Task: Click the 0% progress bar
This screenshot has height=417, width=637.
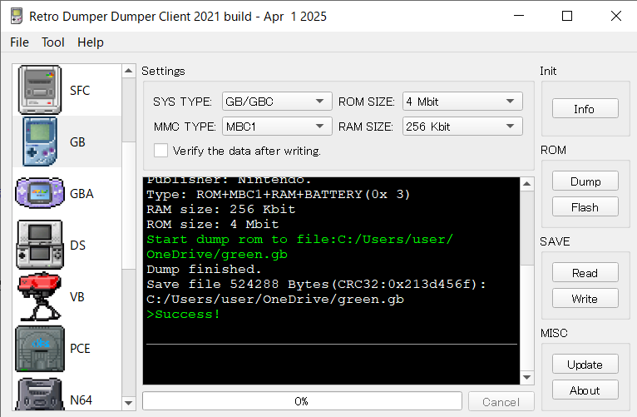Action: [302, 401]
